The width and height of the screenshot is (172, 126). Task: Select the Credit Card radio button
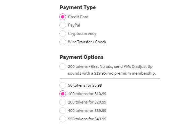[63, 17]
